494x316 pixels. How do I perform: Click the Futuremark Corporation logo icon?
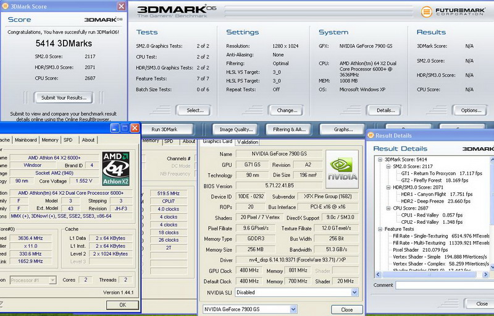tap(426, 12)
